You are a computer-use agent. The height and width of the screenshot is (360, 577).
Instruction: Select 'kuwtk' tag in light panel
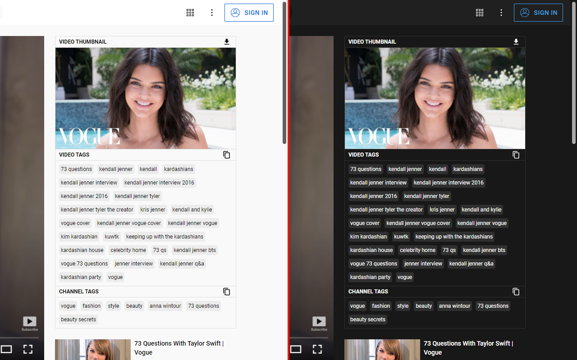click(112, 237)
